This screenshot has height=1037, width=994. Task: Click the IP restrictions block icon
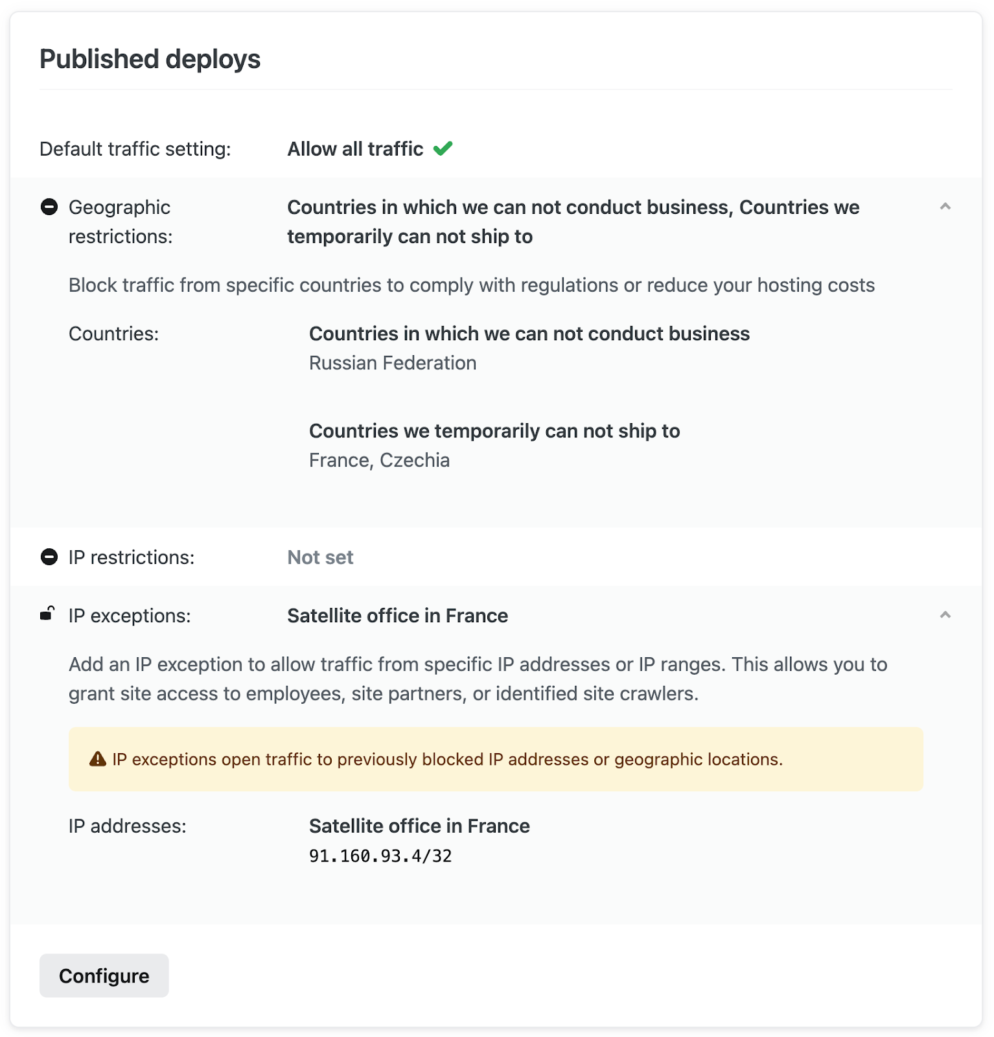(x=49, y=557)
